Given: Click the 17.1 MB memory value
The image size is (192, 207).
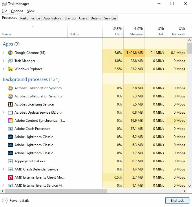Looking at the screenshot, I should tap(137, 129).
